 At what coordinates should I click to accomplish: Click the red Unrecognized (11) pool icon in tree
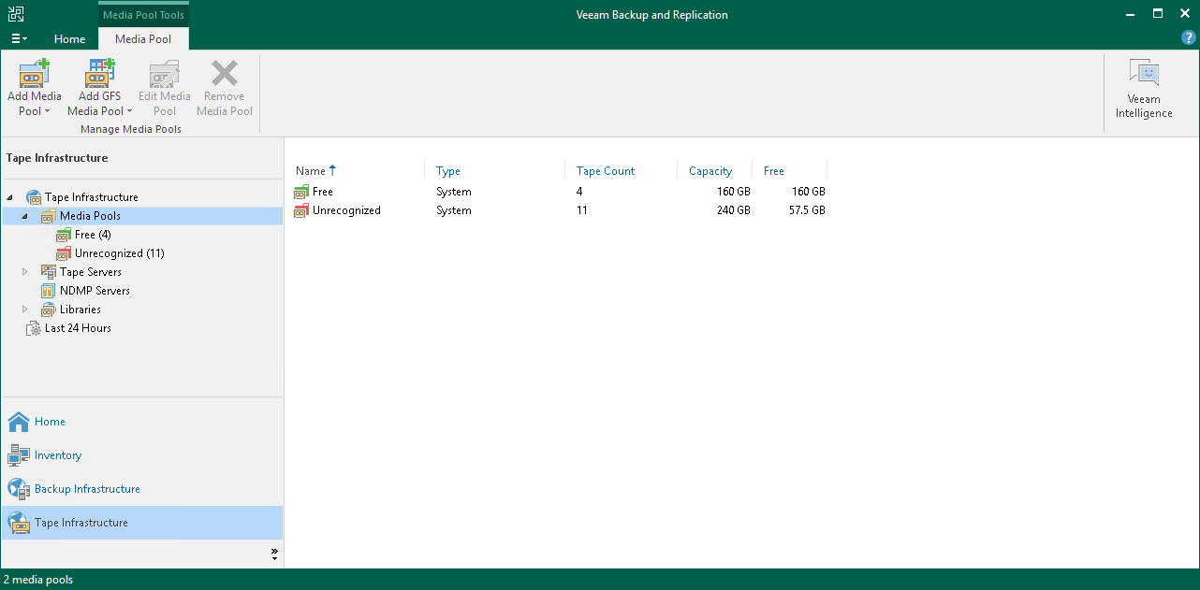pyautogui.click(x=64, y=253)
